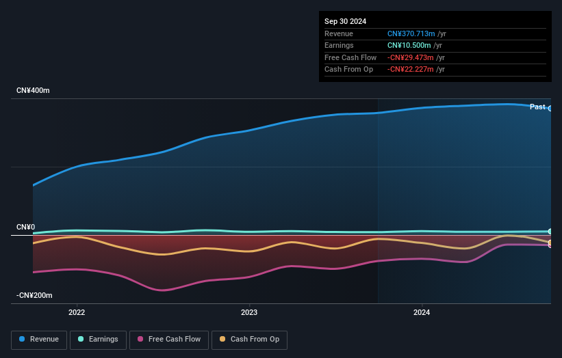
Task: Toggle the Cash From Op legend series
Action: point(249,340)
